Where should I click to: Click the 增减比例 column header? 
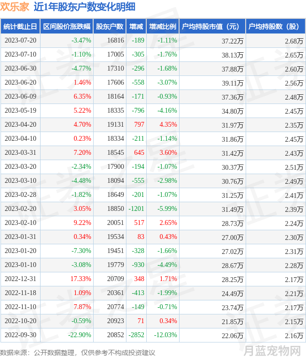(163, 27)
